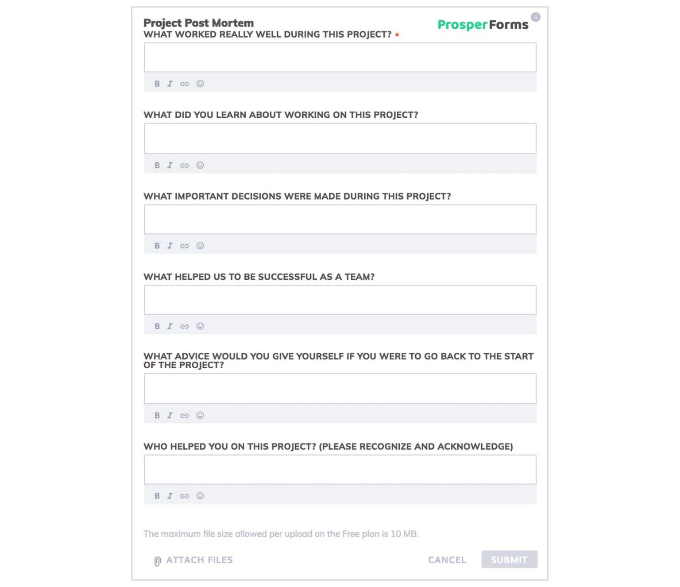Apply italic in the 'advice' question field

click(170, 415)
